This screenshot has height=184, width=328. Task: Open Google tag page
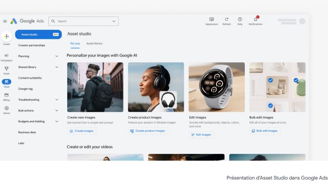coord(25,89)
